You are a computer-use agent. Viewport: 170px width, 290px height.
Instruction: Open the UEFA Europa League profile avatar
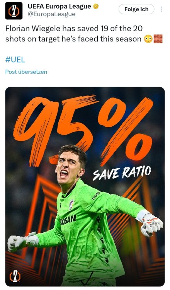[14, 11]
